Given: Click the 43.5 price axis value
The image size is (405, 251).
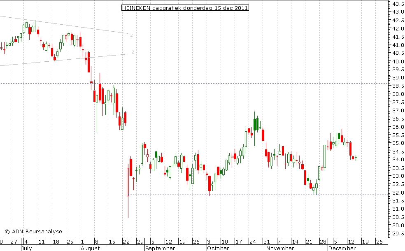Looking at the screenshot, I should tap(398, 4).
